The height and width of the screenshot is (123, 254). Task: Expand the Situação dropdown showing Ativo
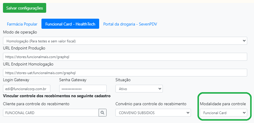tap(139, 89)
